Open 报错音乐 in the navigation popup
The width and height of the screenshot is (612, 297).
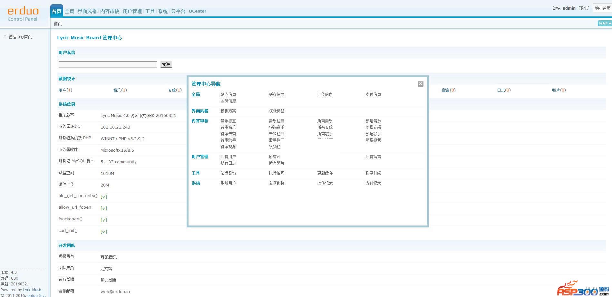(277, 127)
